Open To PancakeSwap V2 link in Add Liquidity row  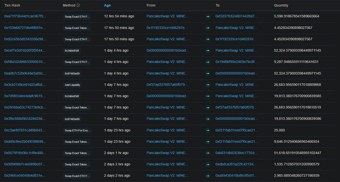click(237, 84)
